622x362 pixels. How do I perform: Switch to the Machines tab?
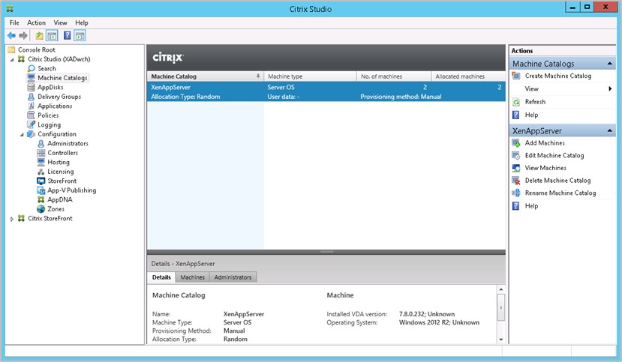192,277
